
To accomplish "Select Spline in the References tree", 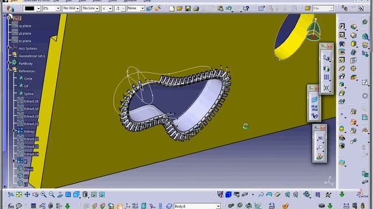I will tap(29, 94).
